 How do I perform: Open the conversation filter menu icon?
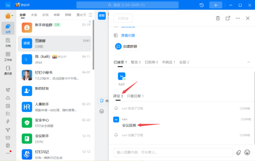click(91, 15)
